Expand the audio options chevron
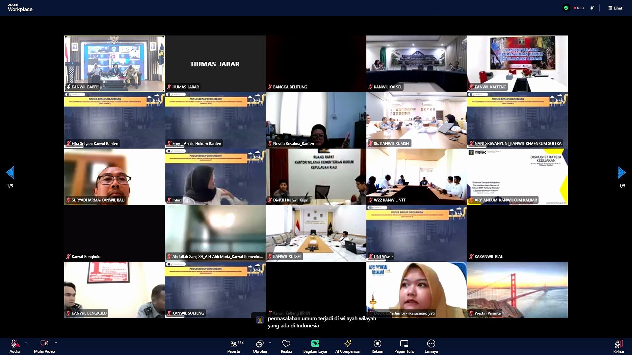This screenshot has width=632, height=355. 26,343
